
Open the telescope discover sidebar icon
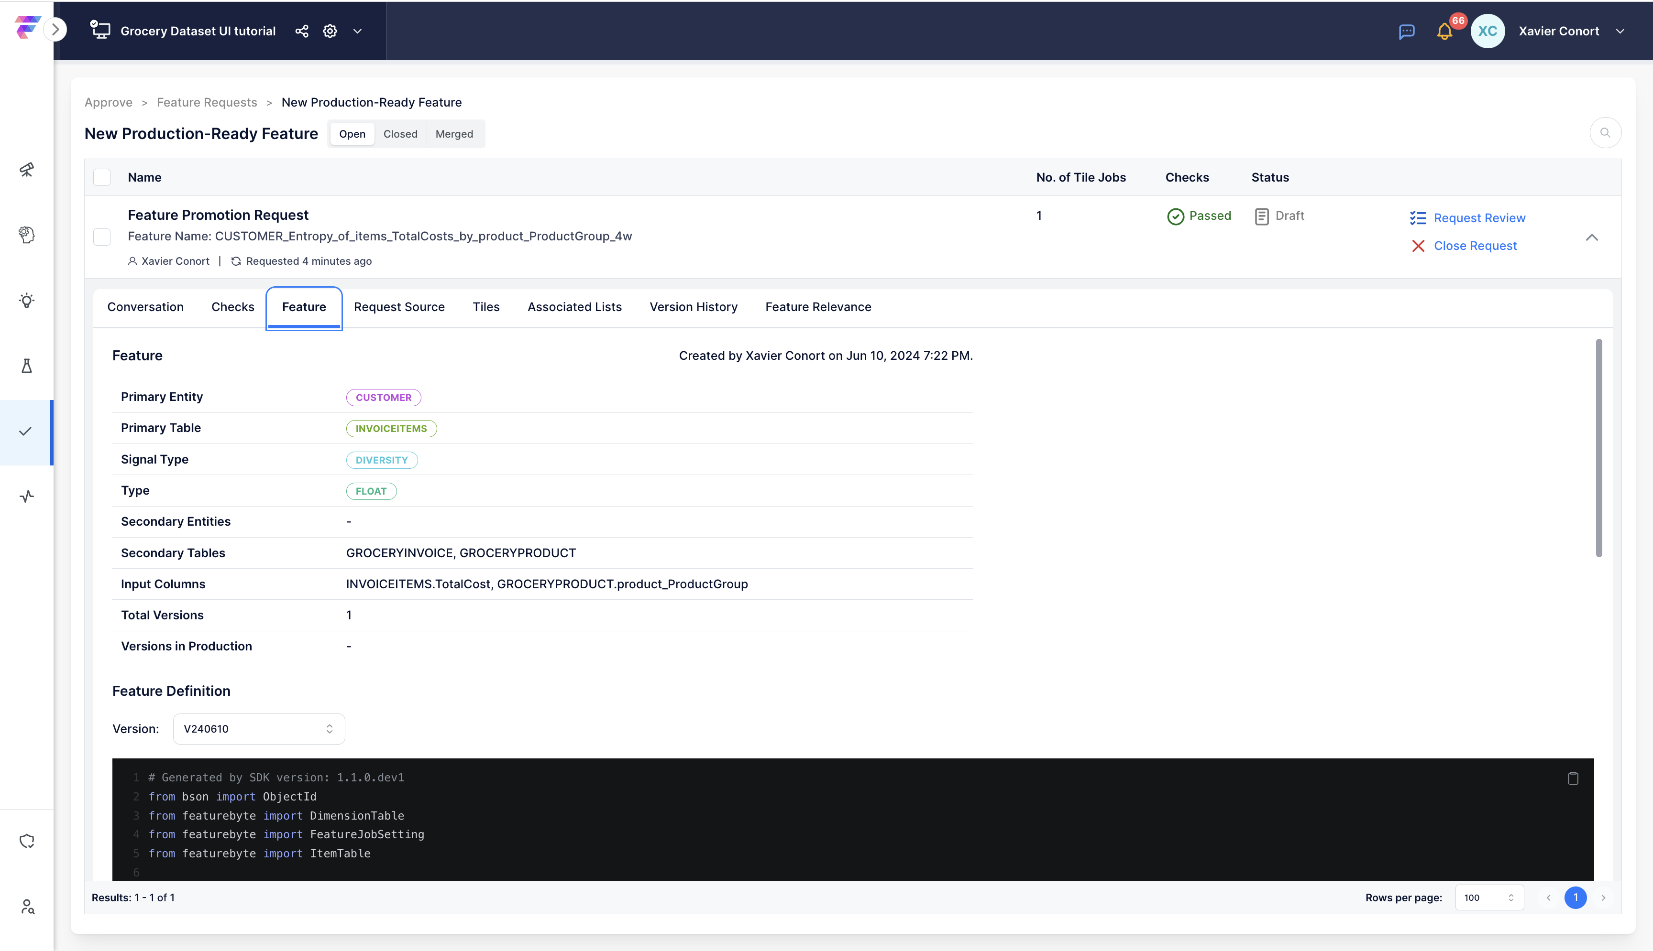27,170
